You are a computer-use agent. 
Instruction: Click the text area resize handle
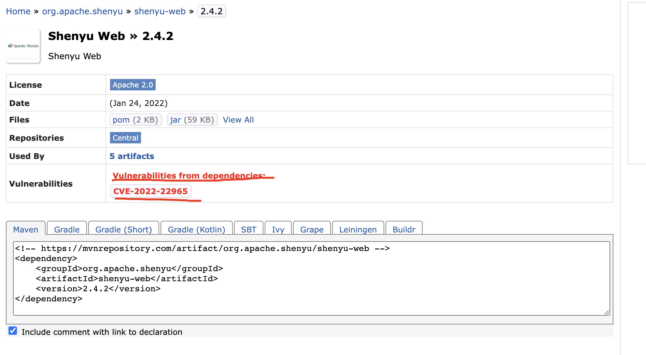[607, 312]
